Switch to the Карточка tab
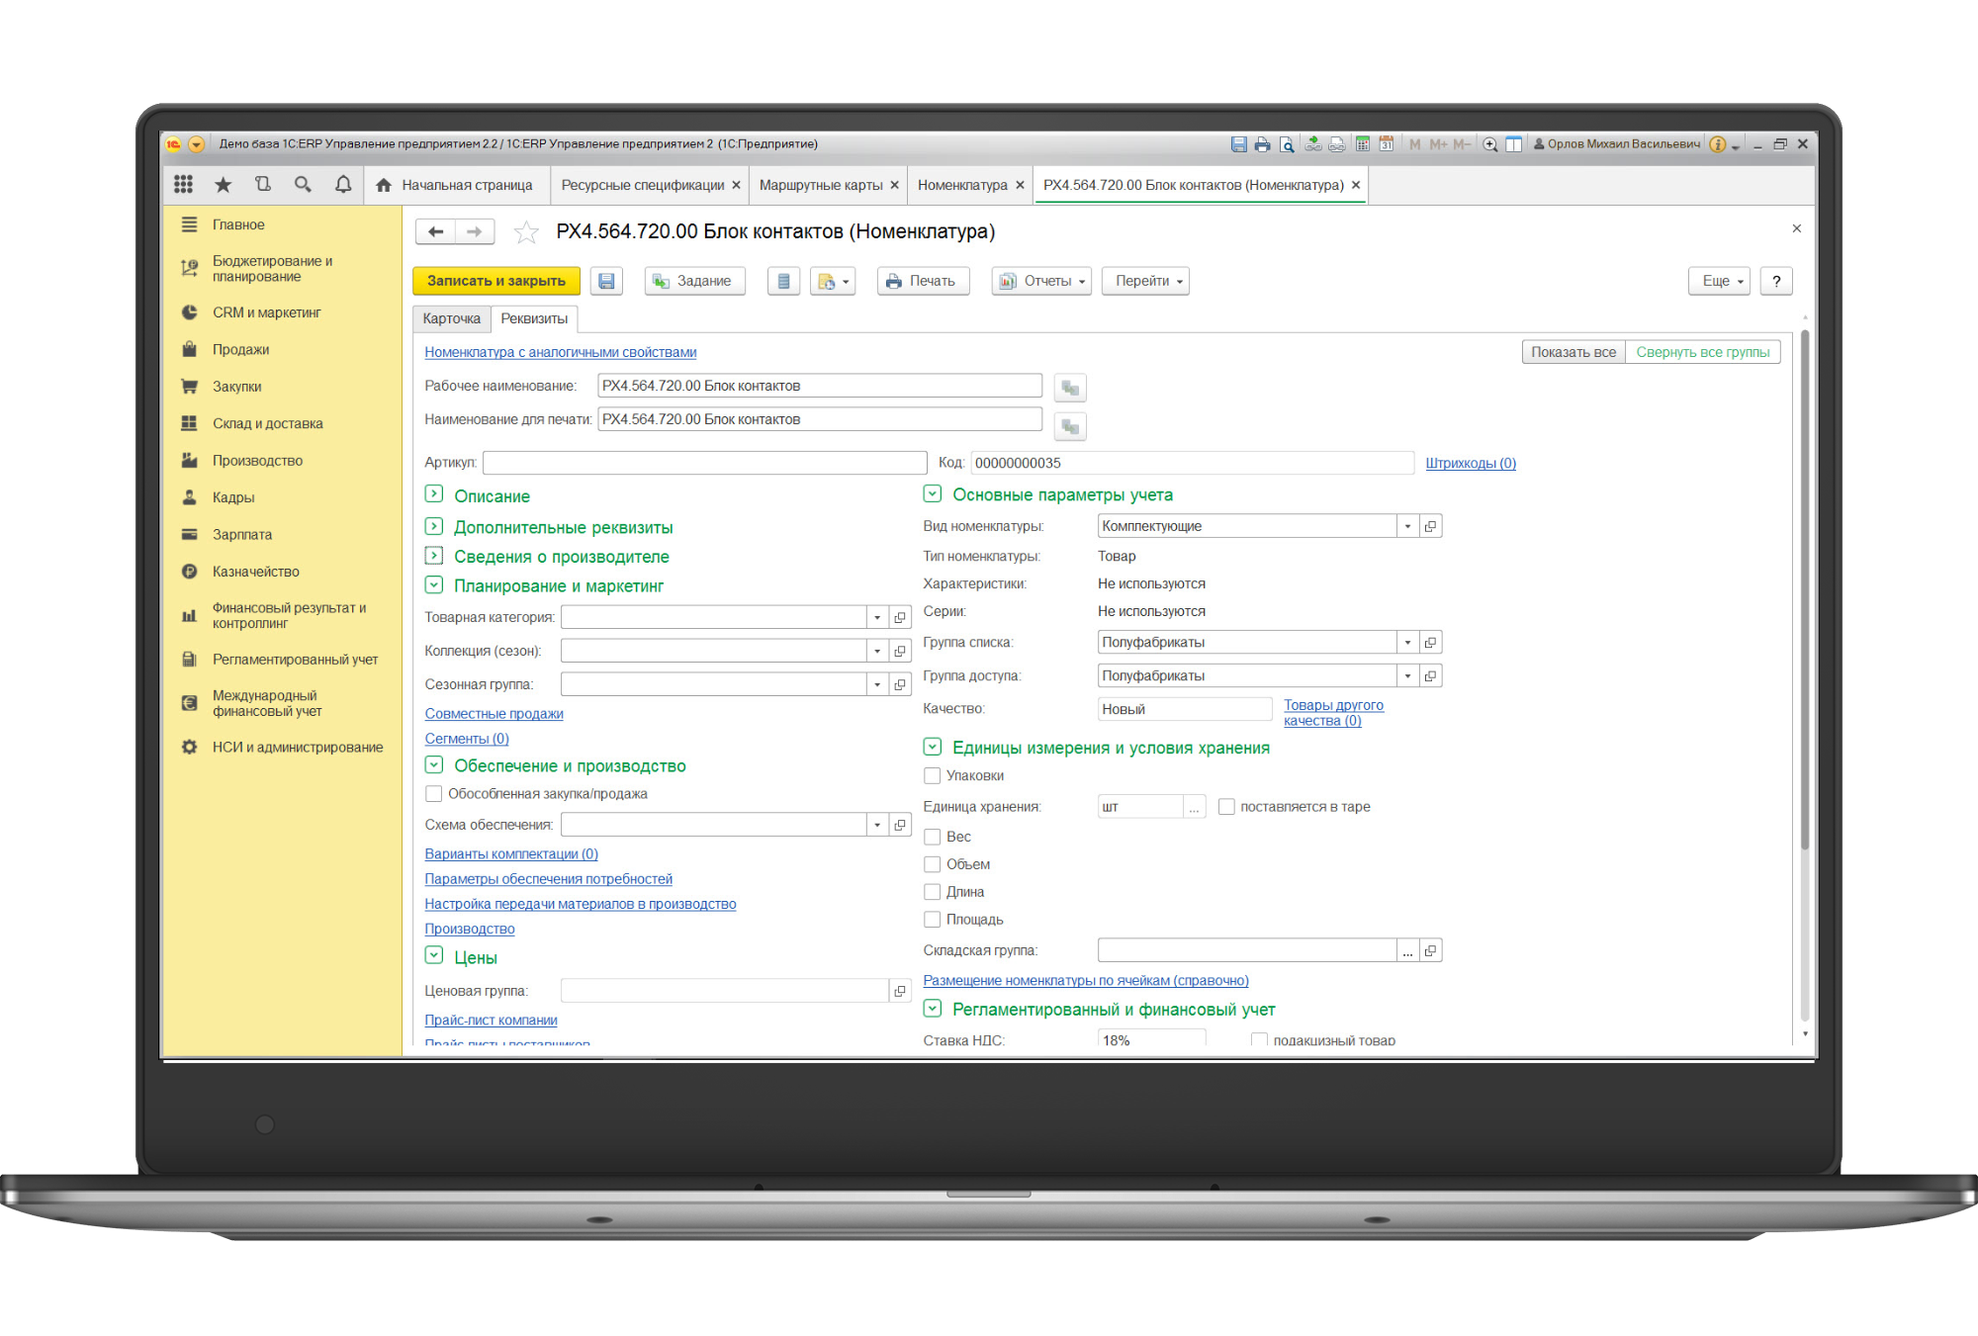Image resolution: width=1978 pixels, height=1336 pixels. pos(451,318)
